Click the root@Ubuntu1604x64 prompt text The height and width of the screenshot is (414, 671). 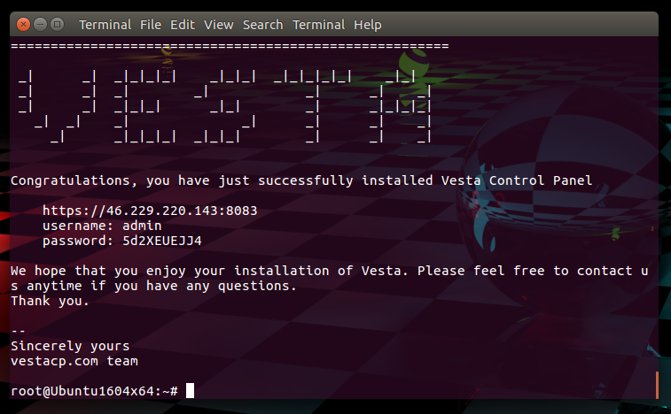94,391
